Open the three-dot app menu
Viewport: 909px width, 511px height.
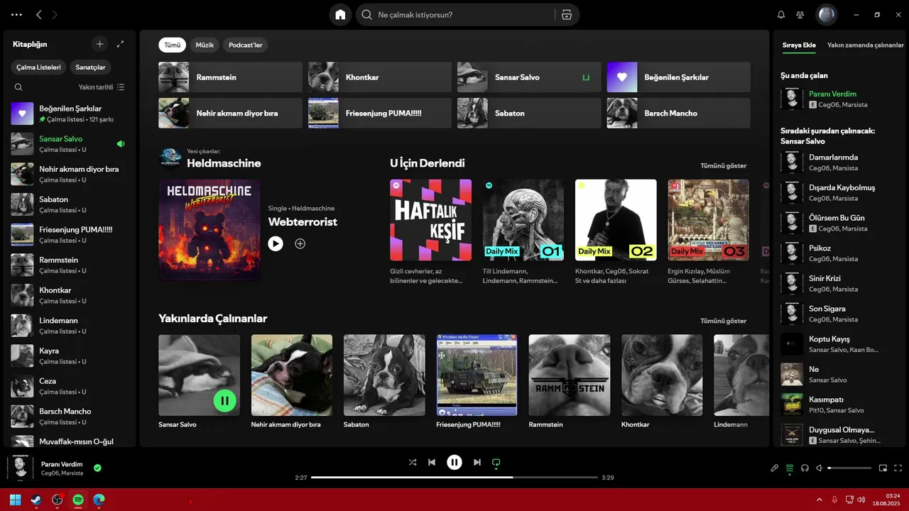(x=17, y=14)
